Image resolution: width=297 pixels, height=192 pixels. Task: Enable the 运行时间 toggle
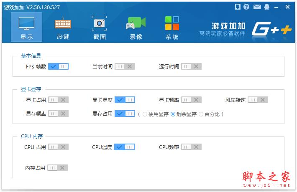pos(191,66)
